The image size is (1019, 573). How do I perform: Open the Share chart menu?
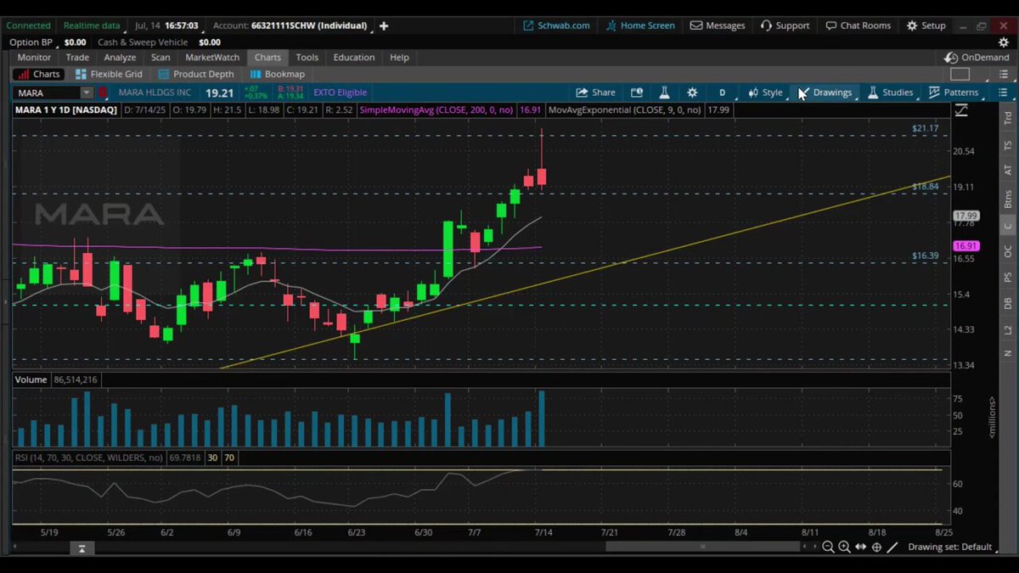(x=595, y=93)
